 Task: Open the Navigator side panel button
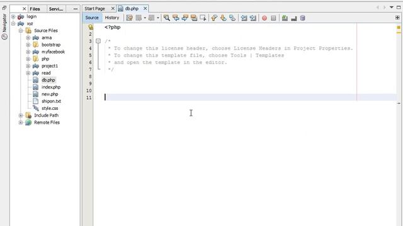(4, 26)
